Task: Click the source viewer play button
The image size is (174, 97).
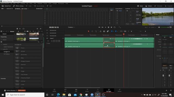Action: coord(20,29)
